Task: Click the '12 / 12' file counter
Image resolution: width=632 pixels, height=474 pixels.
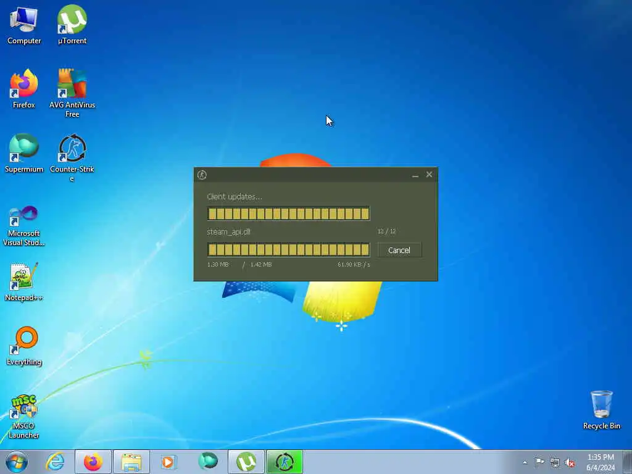Action: (x=386, y=231)
